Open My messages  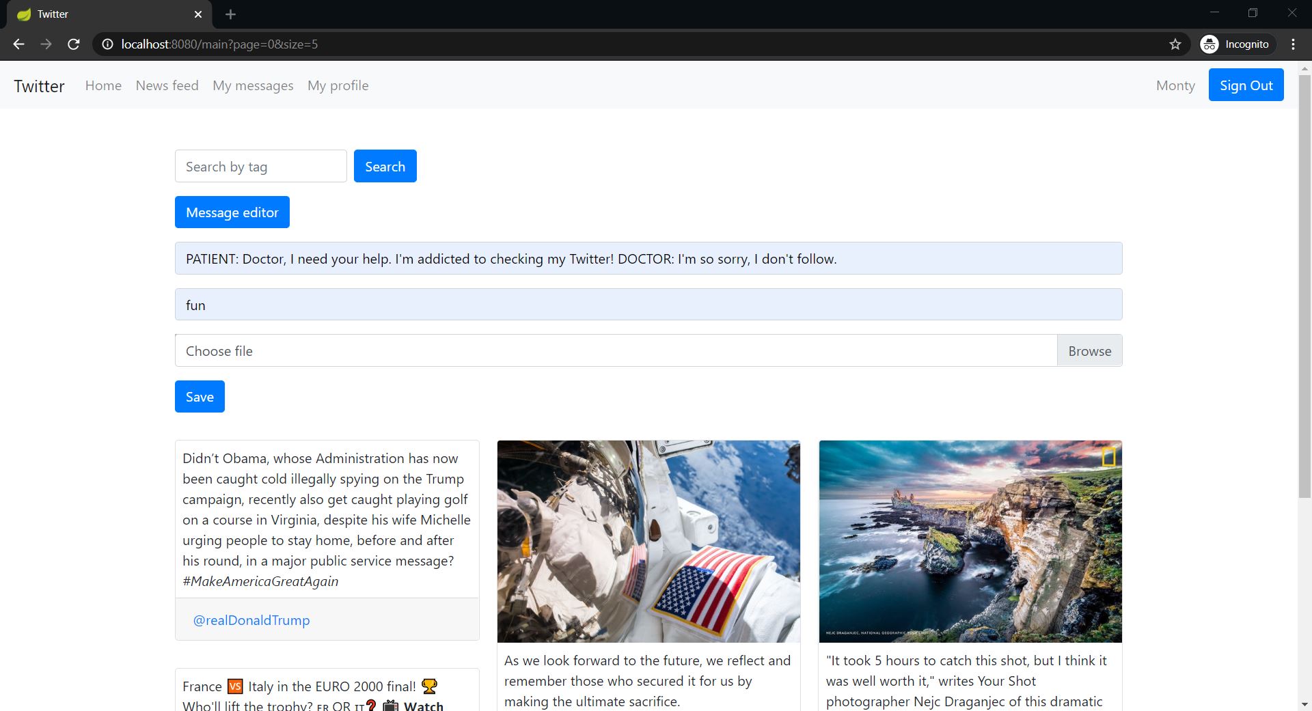[x=253, y=85]
